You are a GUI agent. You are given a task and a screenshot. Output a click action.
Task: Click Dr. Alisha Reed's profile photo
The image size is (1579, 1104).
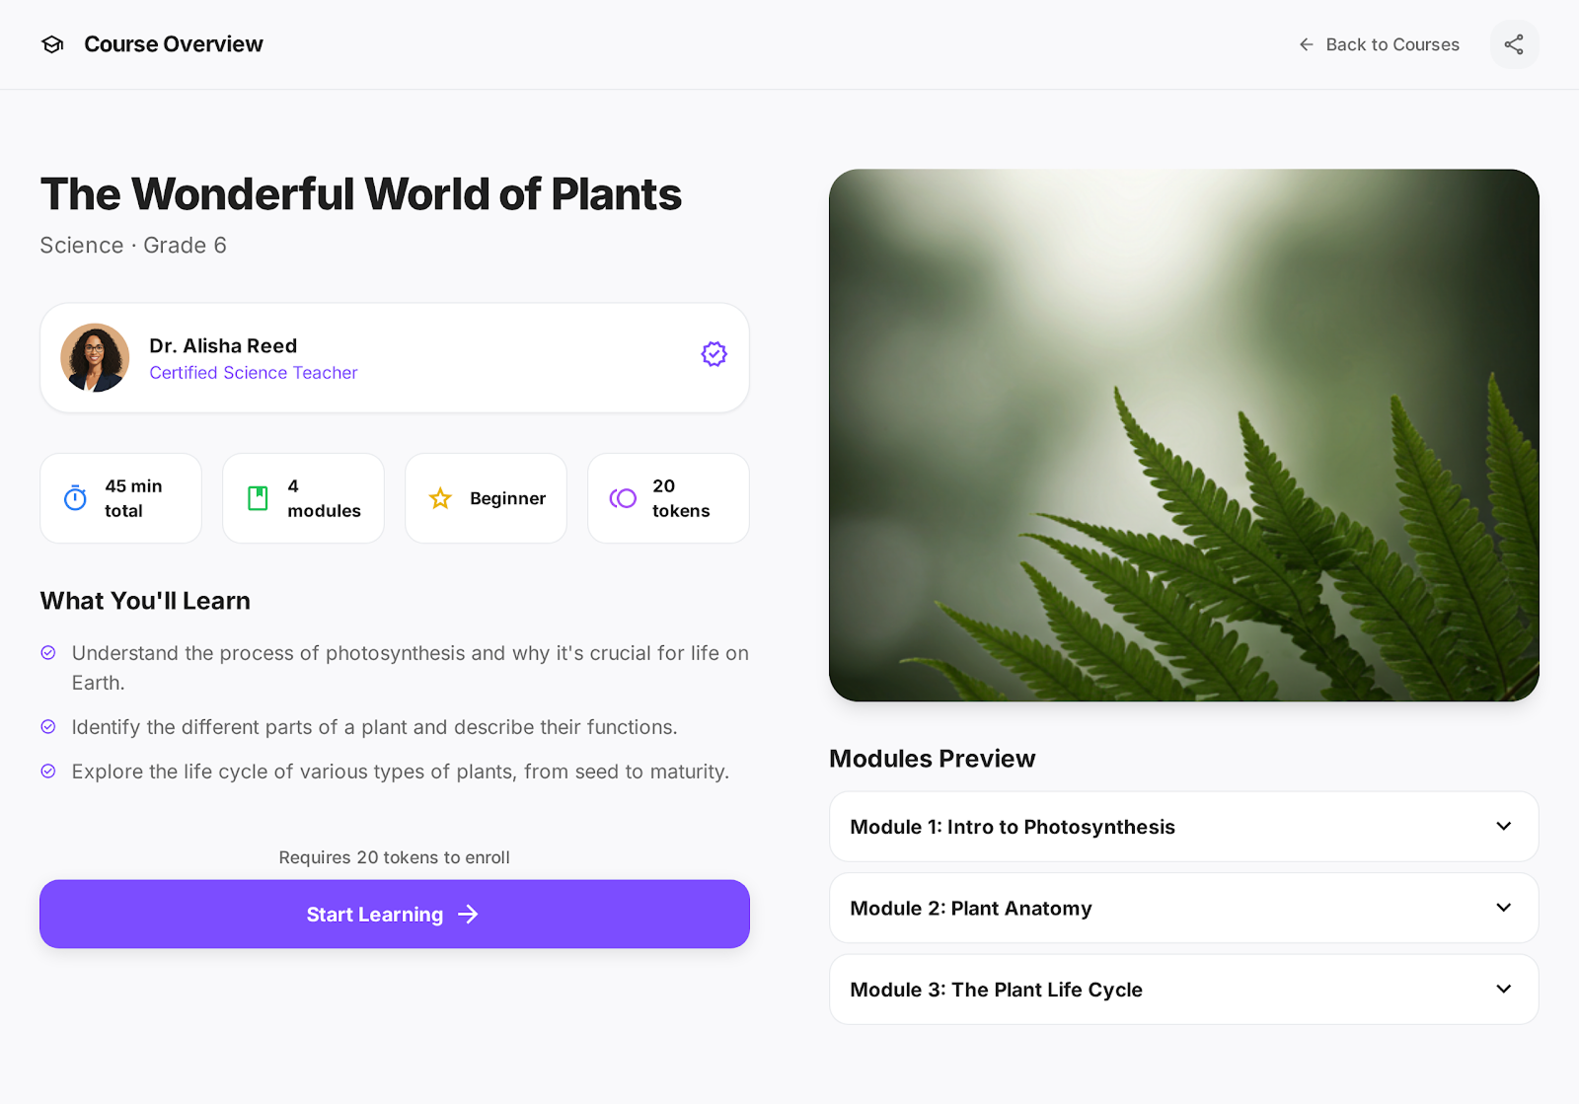(x=95, y=357)
